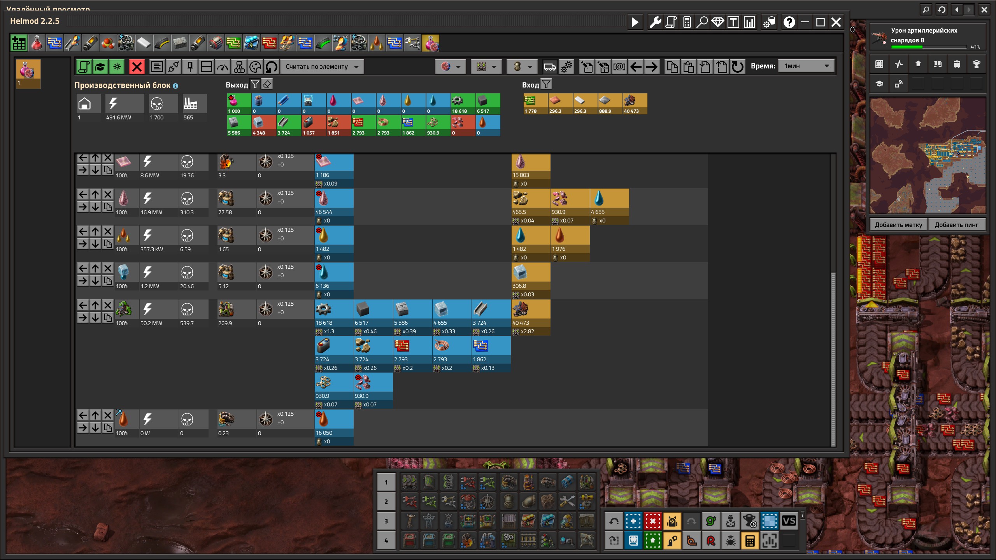The height and width of the screenshot is (560, 996).
Task: Select the first red science flask tab
Action: pos(37,43)
